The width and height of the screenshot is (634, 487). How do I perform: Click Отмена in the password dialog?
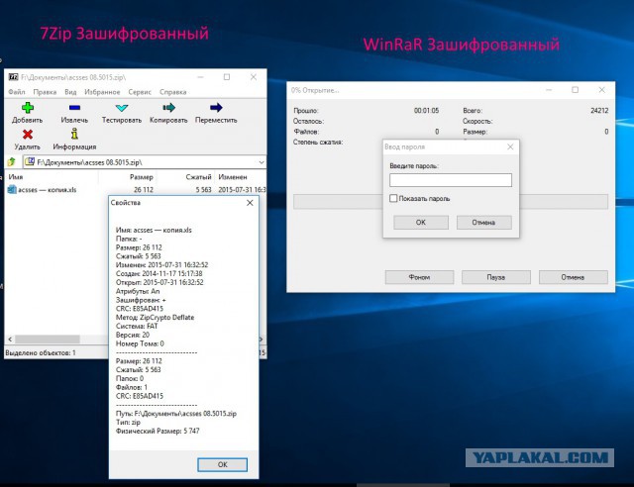(x=484, y=223)
